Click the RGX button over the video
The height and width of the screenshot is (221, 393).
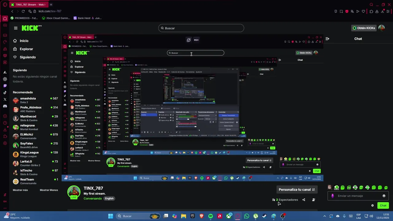196,40
